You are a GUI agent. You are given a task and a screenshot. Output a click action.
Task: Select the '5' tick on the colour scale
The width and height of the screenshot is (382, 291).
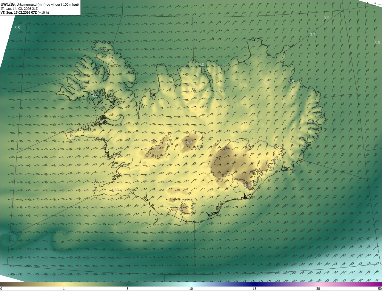point(127,289)
